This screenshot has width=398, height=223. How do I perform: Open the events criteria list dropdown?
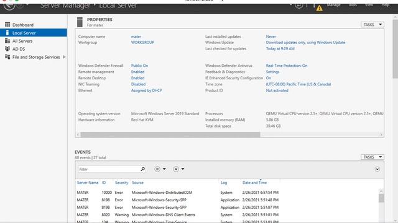160,169
